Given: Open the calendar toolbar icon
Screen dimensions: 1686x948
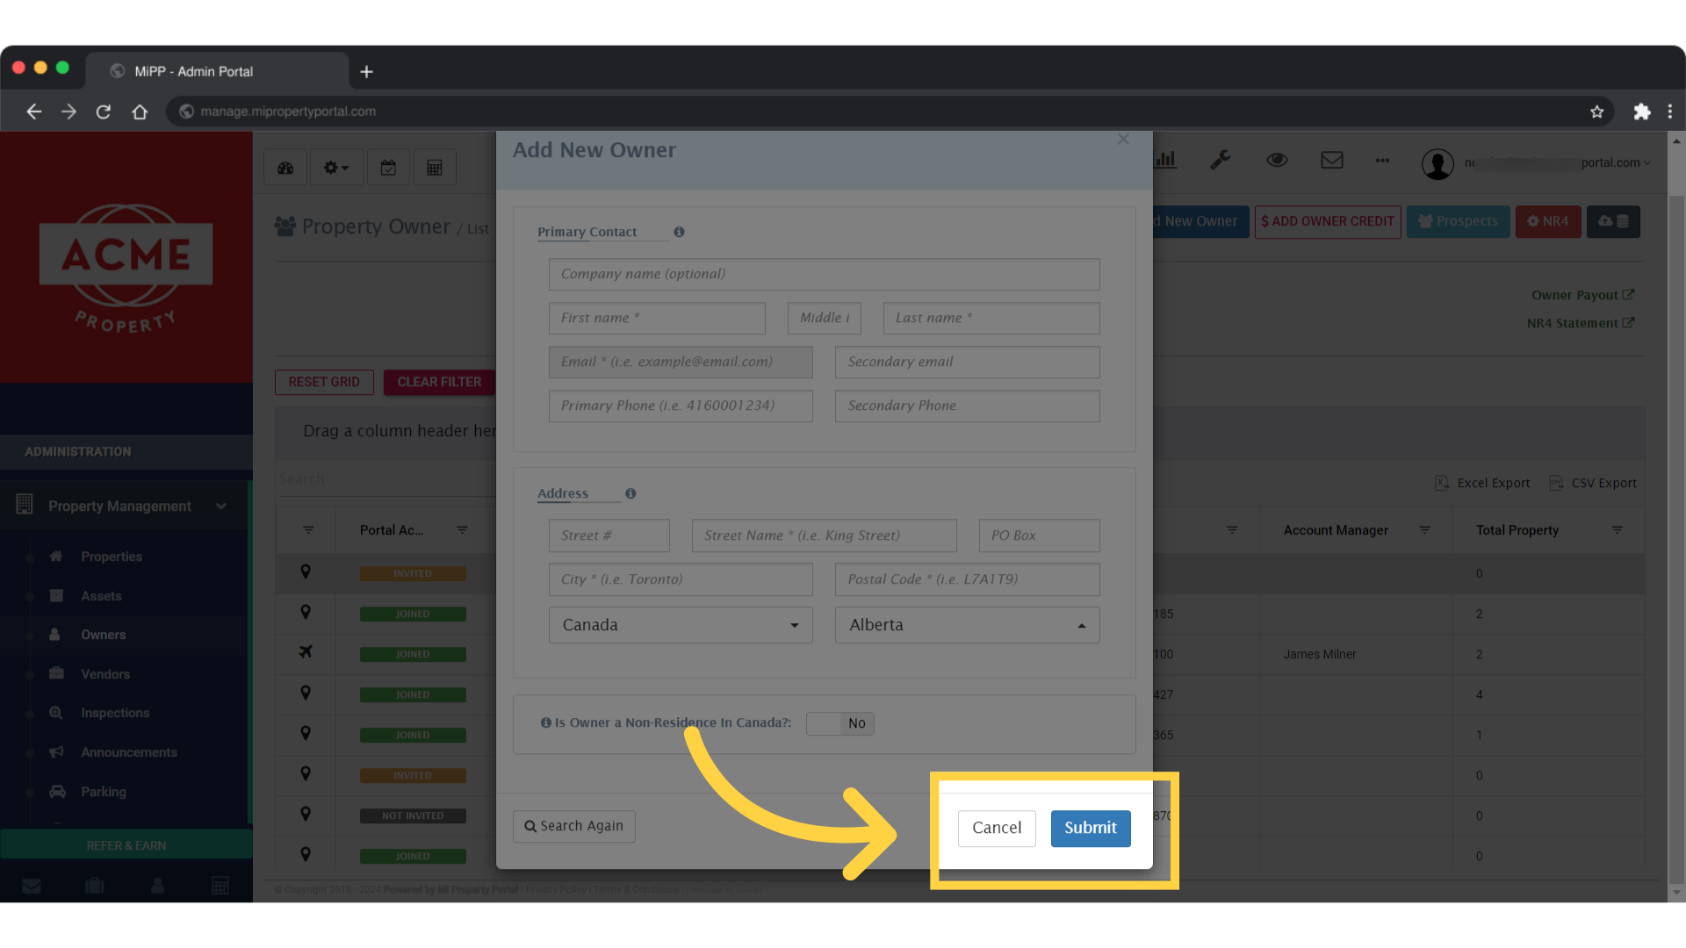Looking at the screenshot, I should 388,168.
